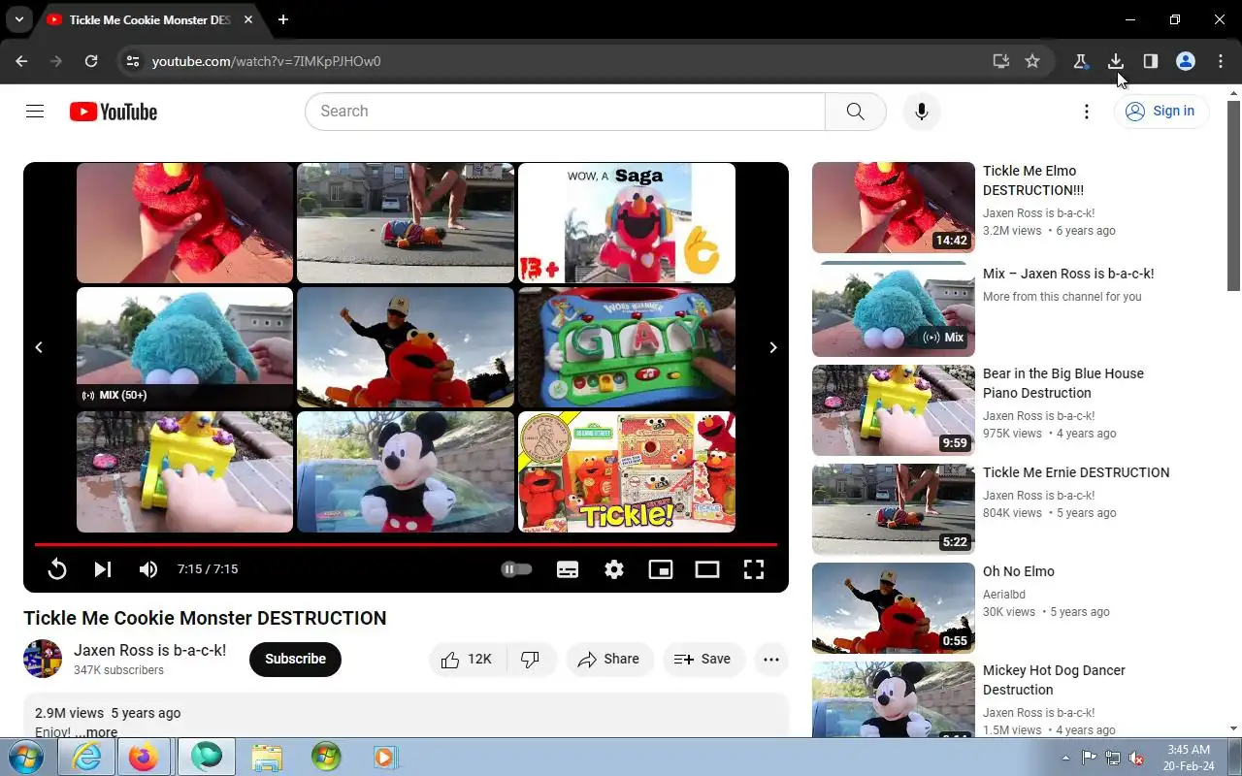Show hidden system tray icons
The image size is (1242, 776).
[1066, 758]
